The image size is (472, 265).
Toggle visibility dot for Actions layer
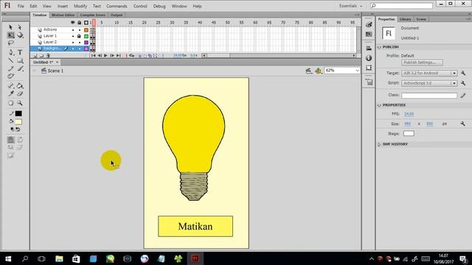tap(73, 29)
